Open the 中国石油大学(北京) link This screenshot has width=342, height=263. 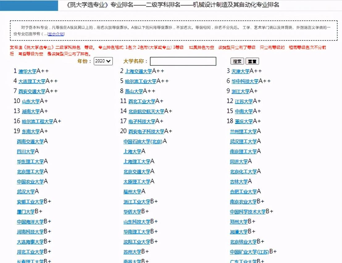point(143,142)
